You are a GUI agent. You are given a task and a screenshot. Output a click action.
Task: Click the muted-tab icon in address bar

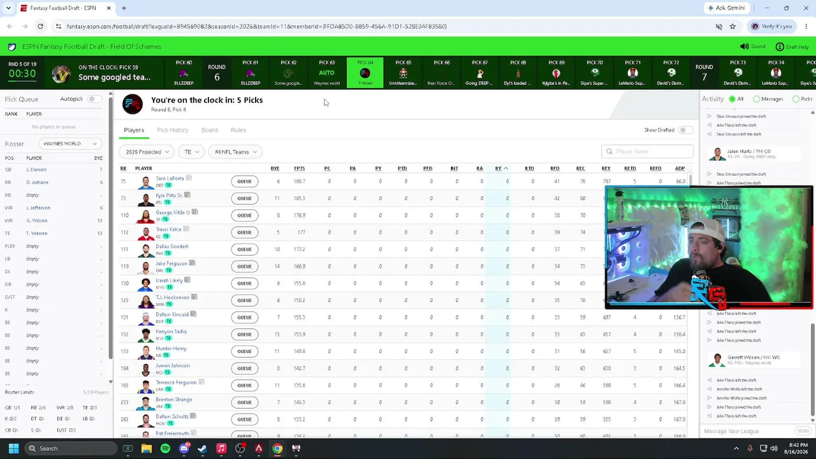pyautogui.click(x=719, y=26)
